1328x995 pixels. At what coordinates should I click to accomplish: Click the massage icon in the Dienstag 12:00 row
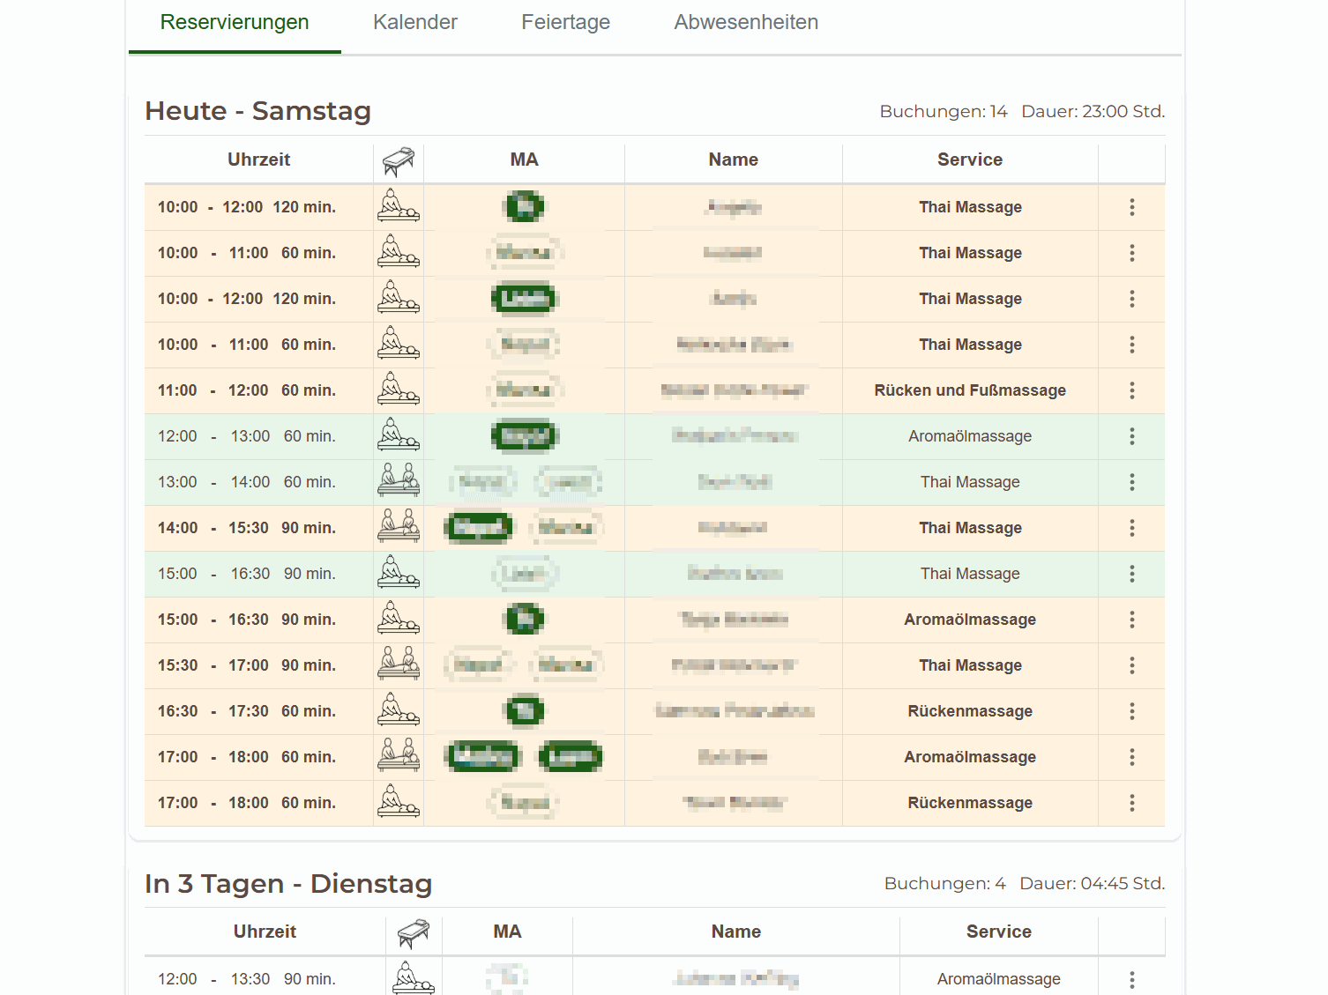tap(414, 978)
